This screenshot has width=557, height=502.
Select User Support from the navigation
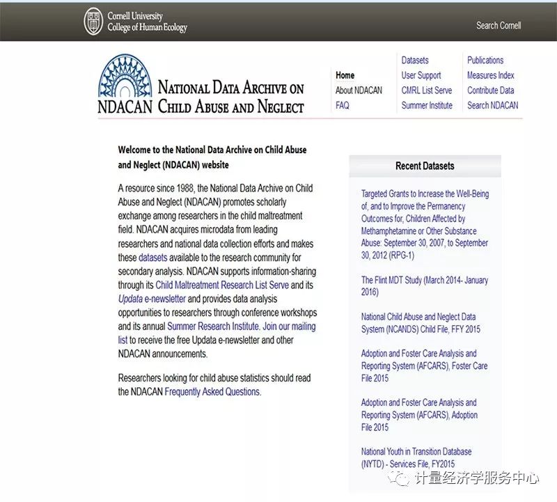pyautogui.click(x=421, y=75)
